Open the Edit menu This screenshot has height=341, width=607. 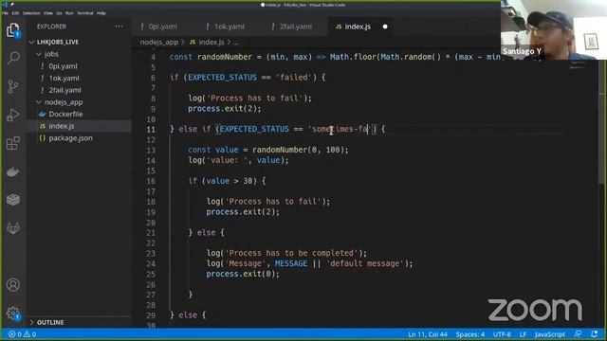[15, 13]
